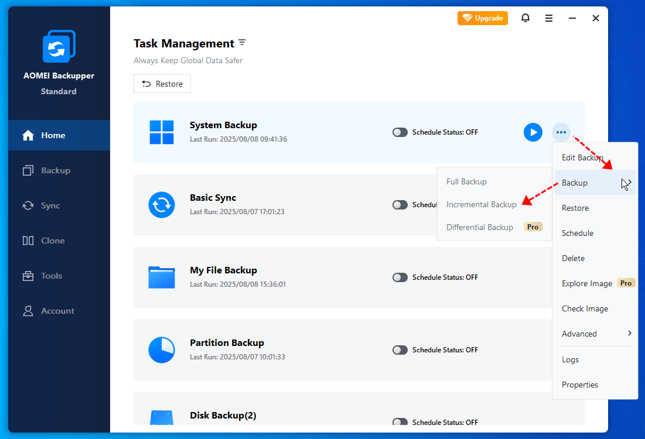645x439 pixels.
Task: Enable schedule for My File Backup
Action: pos(400,277)
